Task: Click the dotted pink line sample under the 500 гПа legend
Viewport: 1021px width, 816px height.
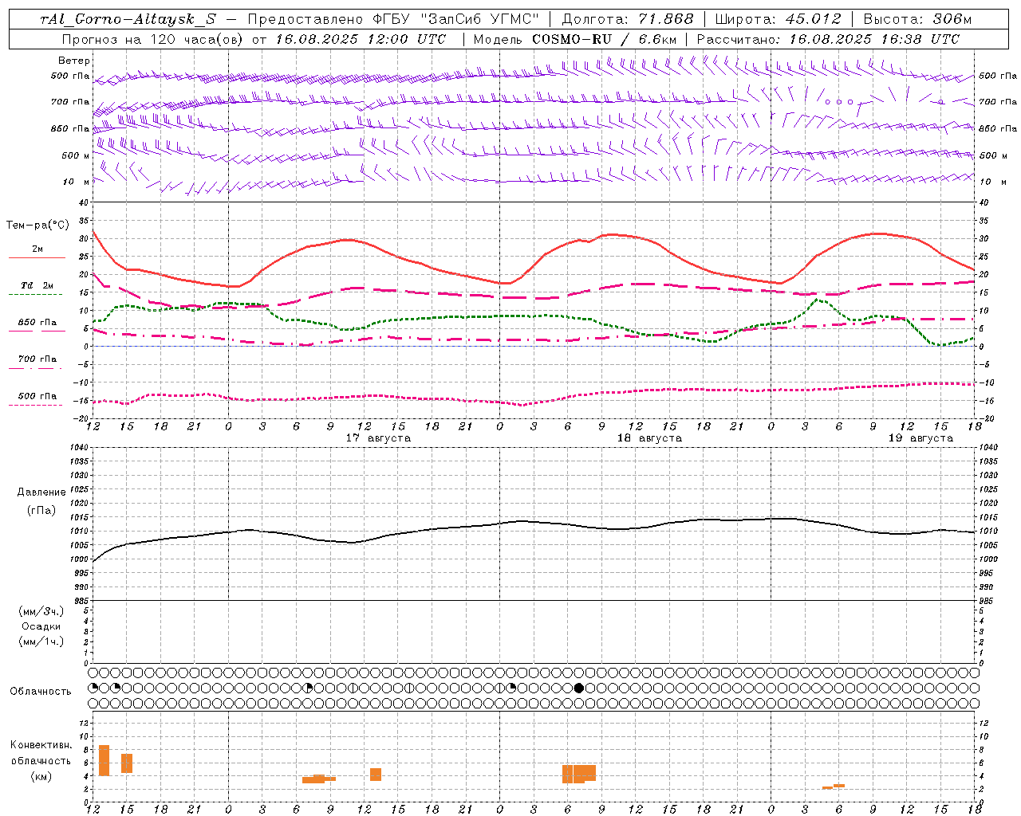Action: coord(35,405)
